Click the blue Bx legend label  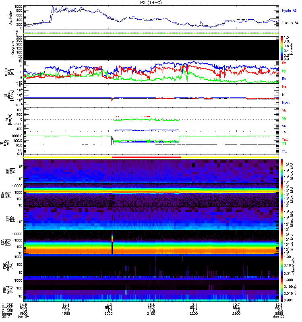click(x=284, y=78)
